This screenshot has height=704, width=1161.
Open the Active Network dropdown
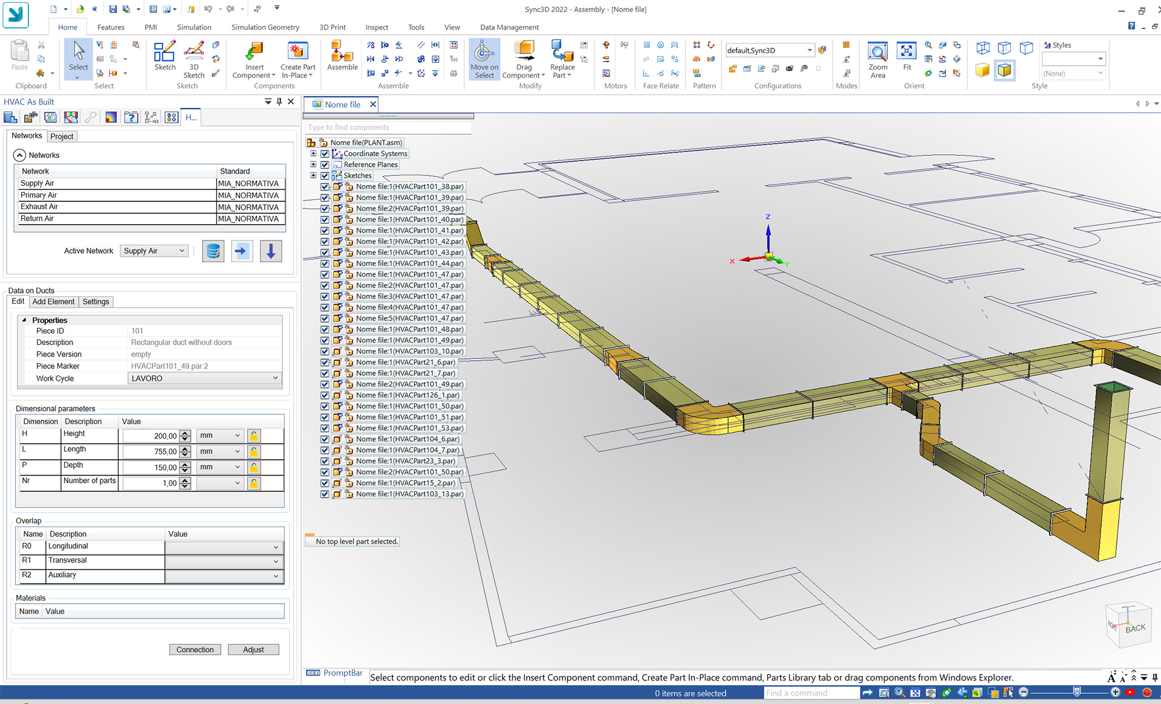click(x=154, y=251)
